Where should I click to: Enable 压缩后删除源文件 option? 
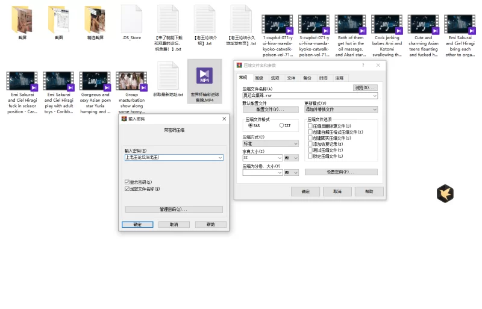point(310,126)
